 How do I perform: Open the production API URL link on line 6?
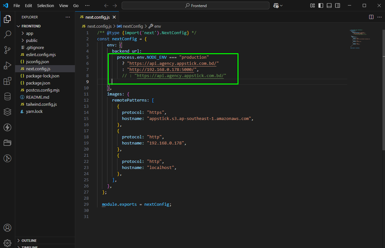point(173,64)
